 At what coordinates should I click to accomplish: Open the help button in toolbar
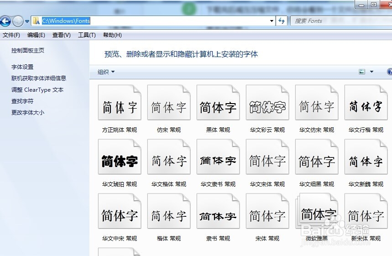pyautogui.click(x=390, y=72)
